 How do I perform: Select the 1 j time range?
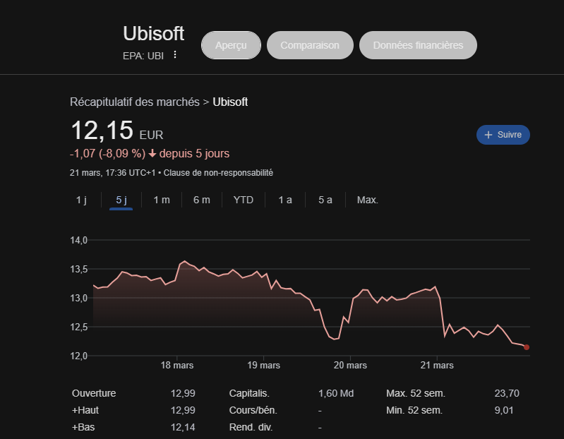coord(81,200)
